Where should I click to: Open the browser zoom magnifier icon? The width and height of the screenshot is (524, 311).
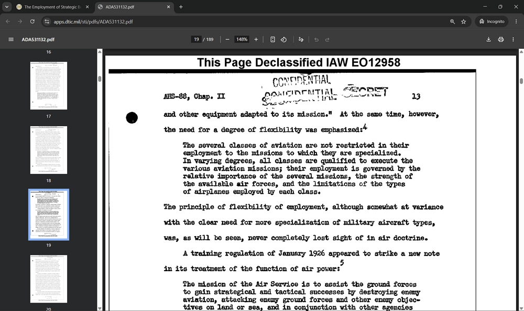point(453,21)
